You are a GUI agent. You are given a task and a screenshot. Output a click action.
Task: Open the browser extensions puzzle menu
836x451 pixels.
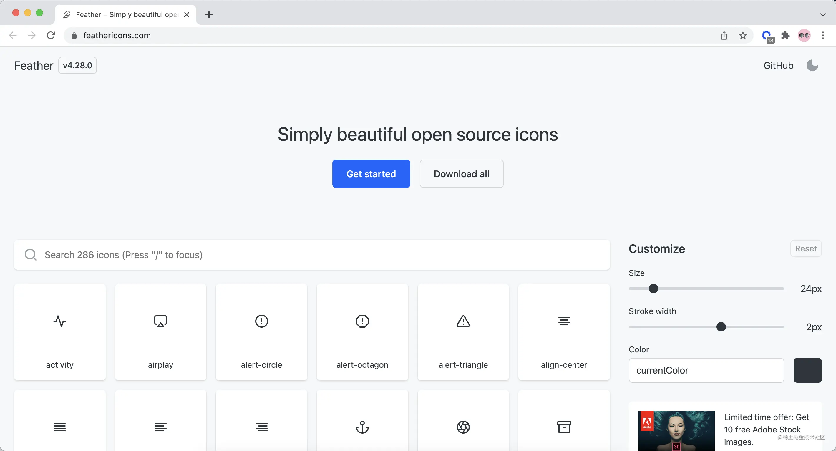point(785,35)
